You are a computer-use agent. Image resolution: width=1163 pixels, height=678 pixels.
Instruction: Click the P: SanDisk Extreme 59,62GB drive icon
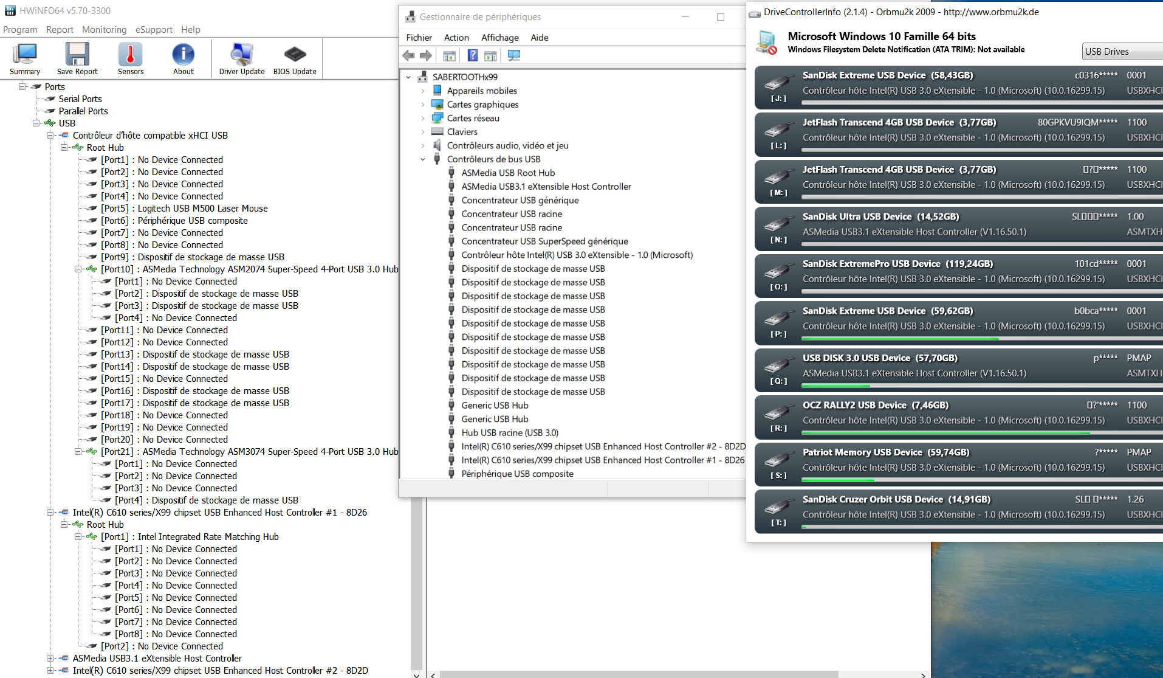pyautogui.click(x=779, y=317)
